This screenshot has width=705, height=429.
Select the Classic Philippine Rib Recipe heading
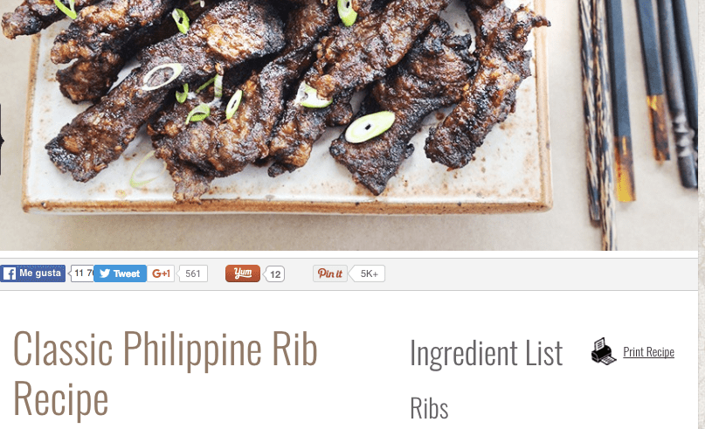[x=165, y=373]
